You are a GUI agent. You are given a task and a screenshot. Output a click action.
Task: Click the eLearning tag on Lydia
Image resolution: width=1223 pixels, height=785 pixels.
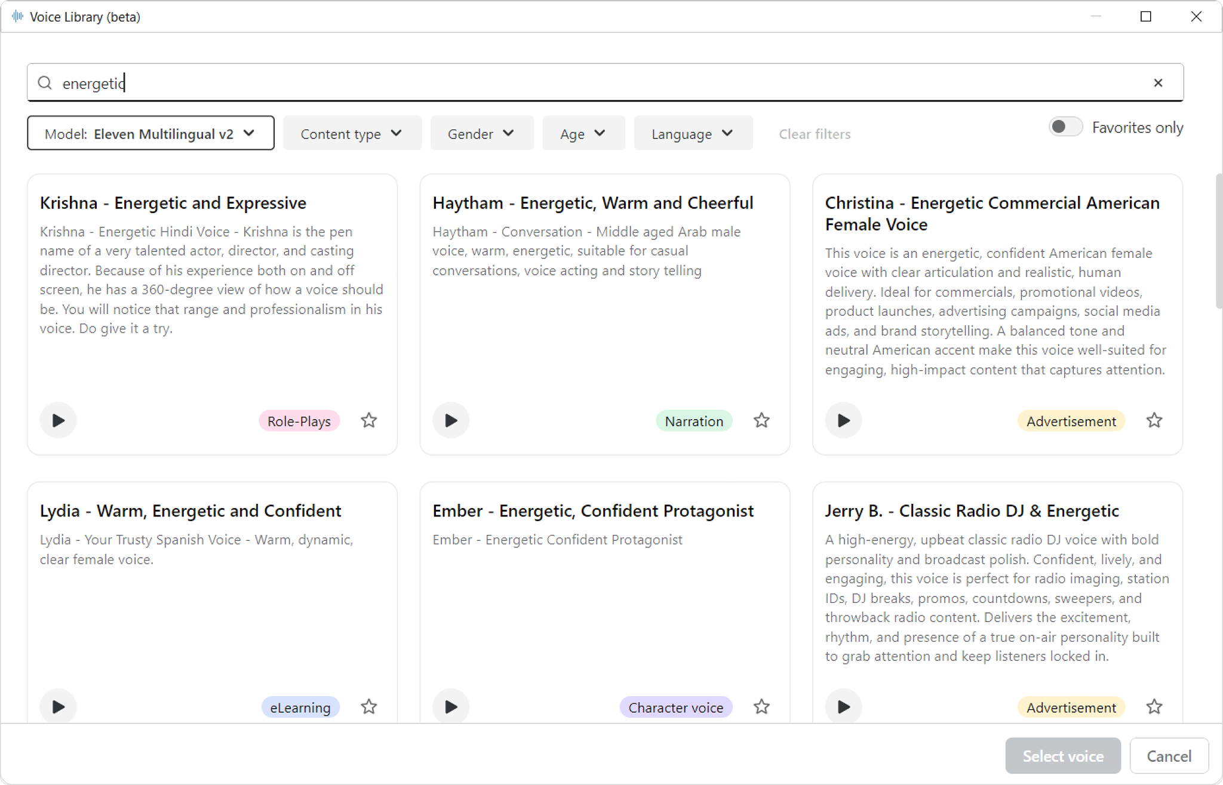tap(300, 707)
